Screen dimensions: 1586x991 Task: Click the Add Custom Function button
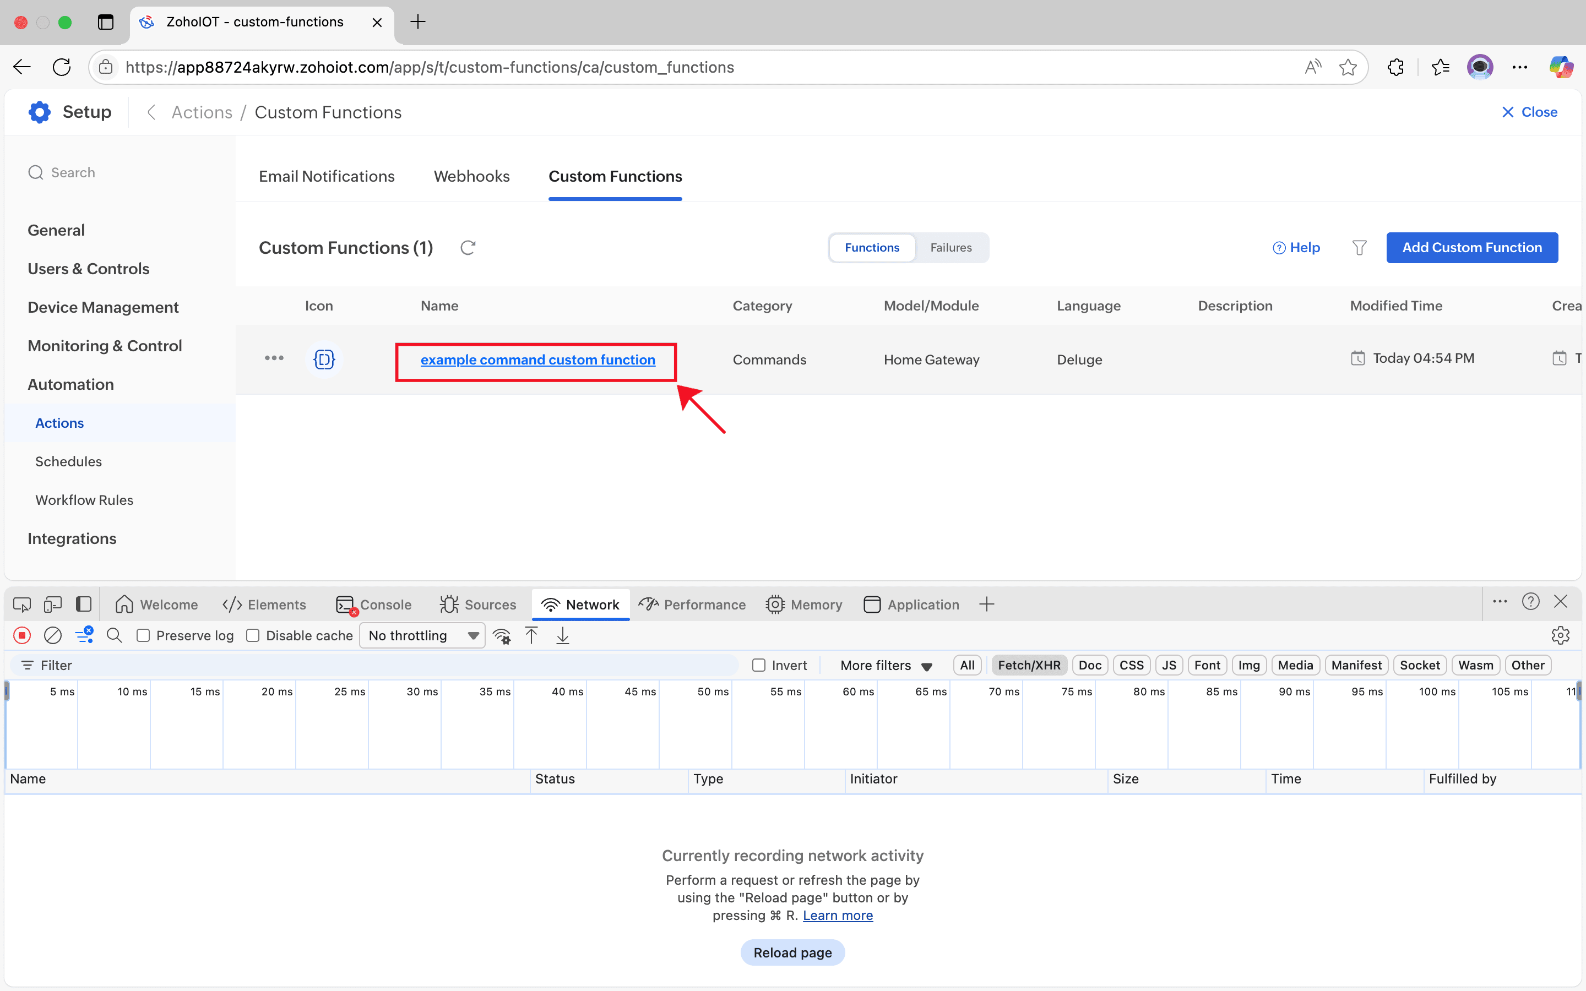(1471, 248)
